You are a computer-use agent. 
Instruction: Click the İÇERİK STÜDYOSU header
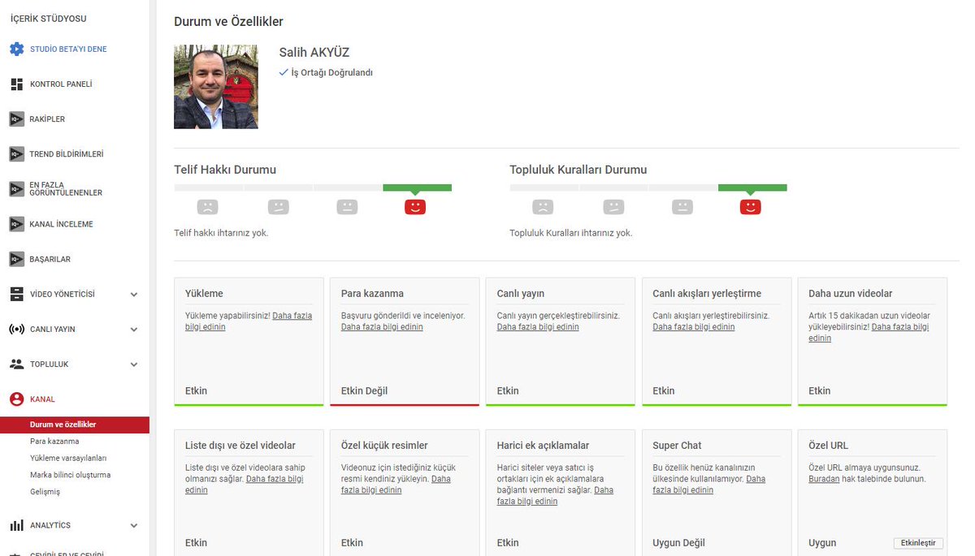click(49, 19)
